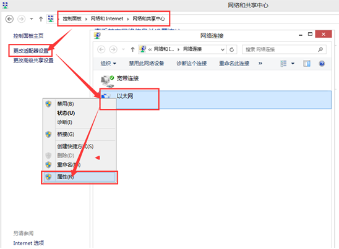Open the 更改适配器设置 link

coord(31,51)
